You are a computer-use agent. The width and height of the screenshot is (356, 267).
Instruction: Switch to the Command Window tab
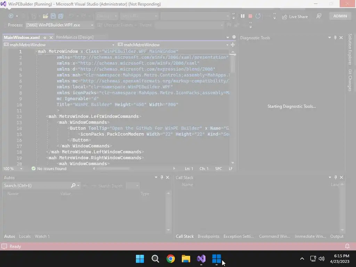point(275,236)
